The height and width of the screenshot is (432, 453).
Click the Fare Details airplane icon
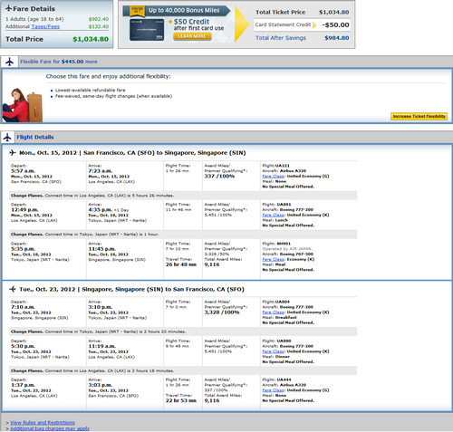tap(9, 8)
